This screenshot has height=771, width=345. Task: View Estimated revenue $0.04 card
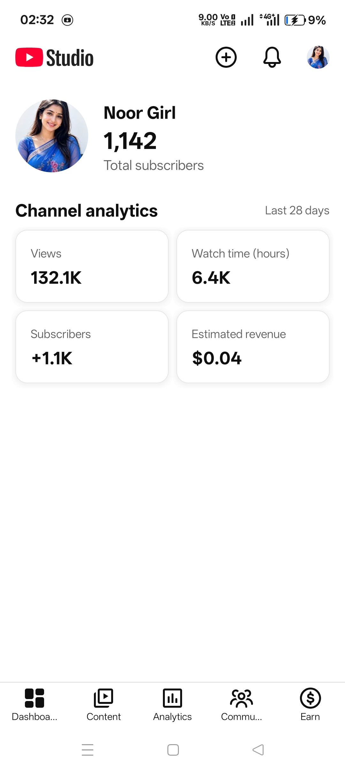[253, 347]
